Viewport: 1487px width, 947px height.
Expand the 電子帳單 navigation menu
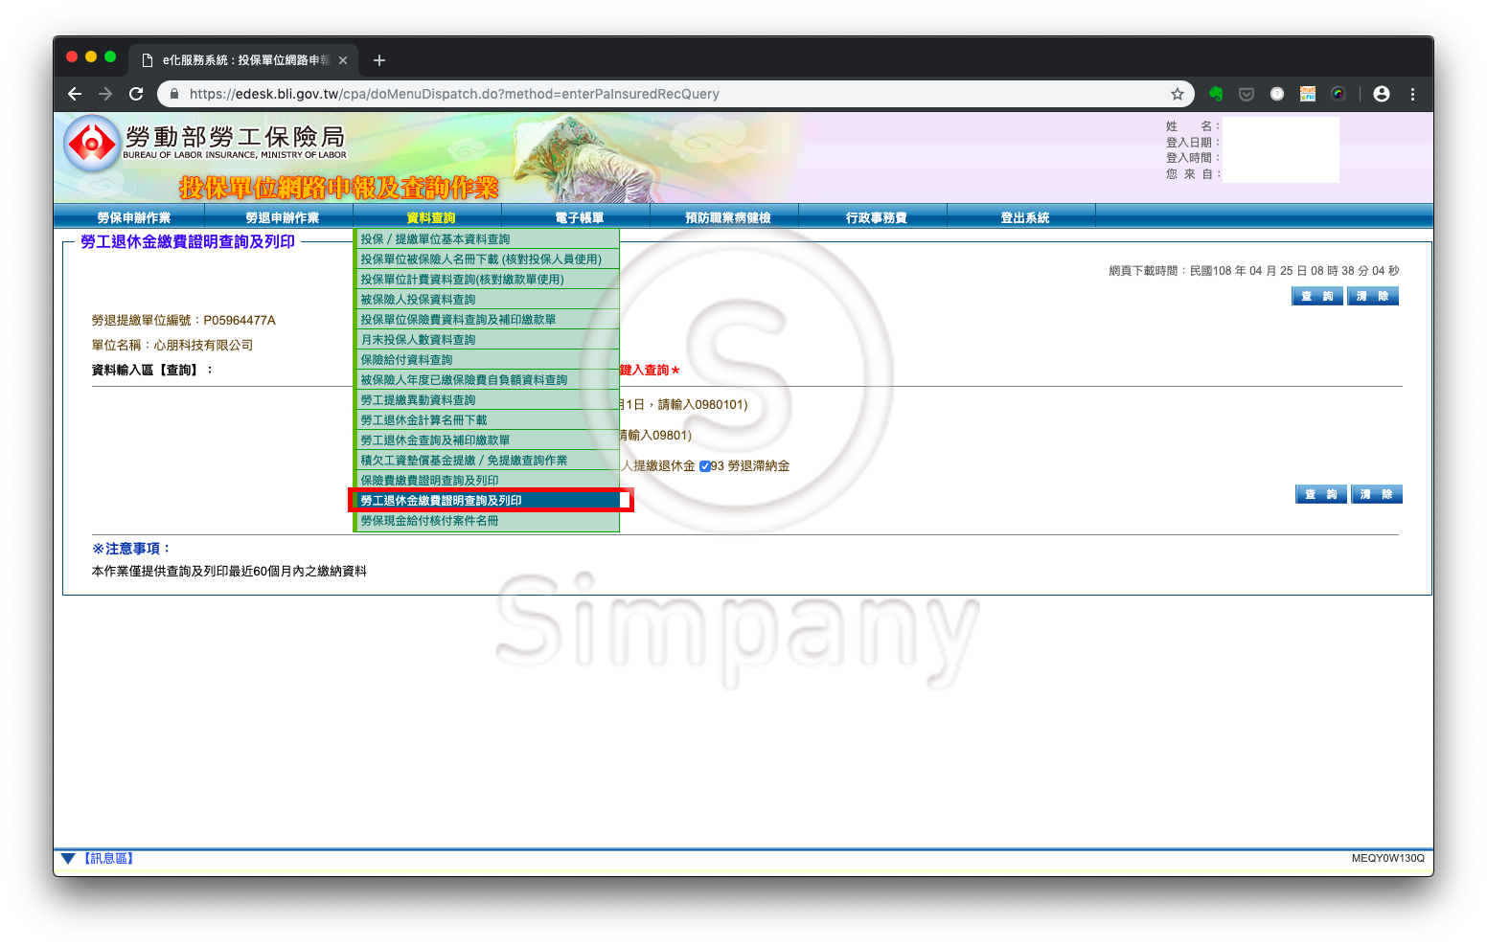579,217
